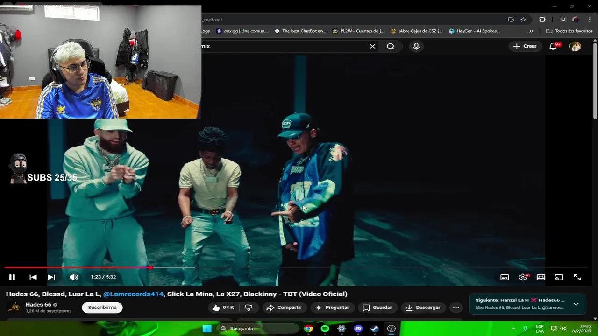Open more actions three-dot menu

(456, 308)
